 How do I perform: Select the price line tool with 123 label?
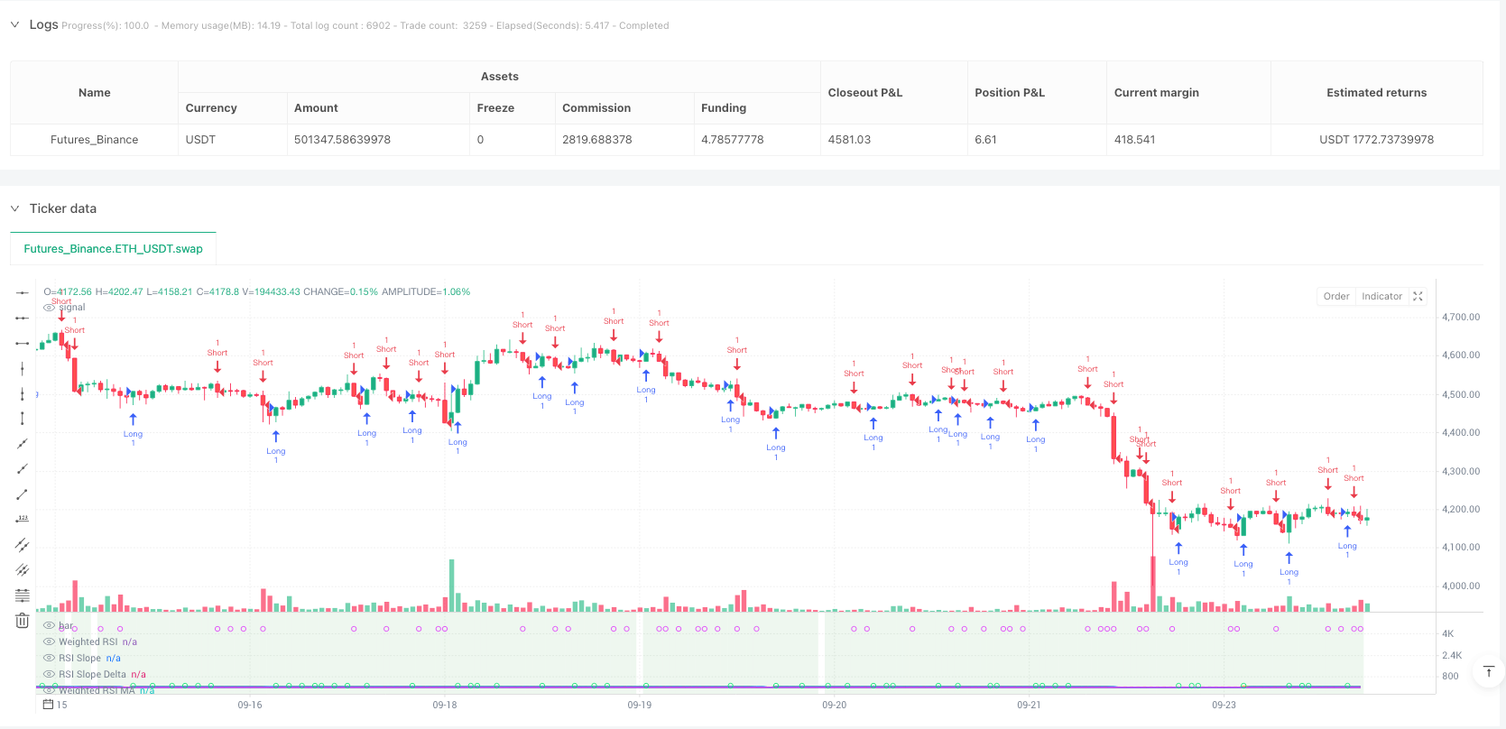(23, 520)
